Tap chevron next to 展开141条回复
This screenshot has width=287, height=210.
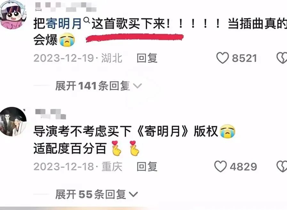pyautogui.click(x=137, y=86)
